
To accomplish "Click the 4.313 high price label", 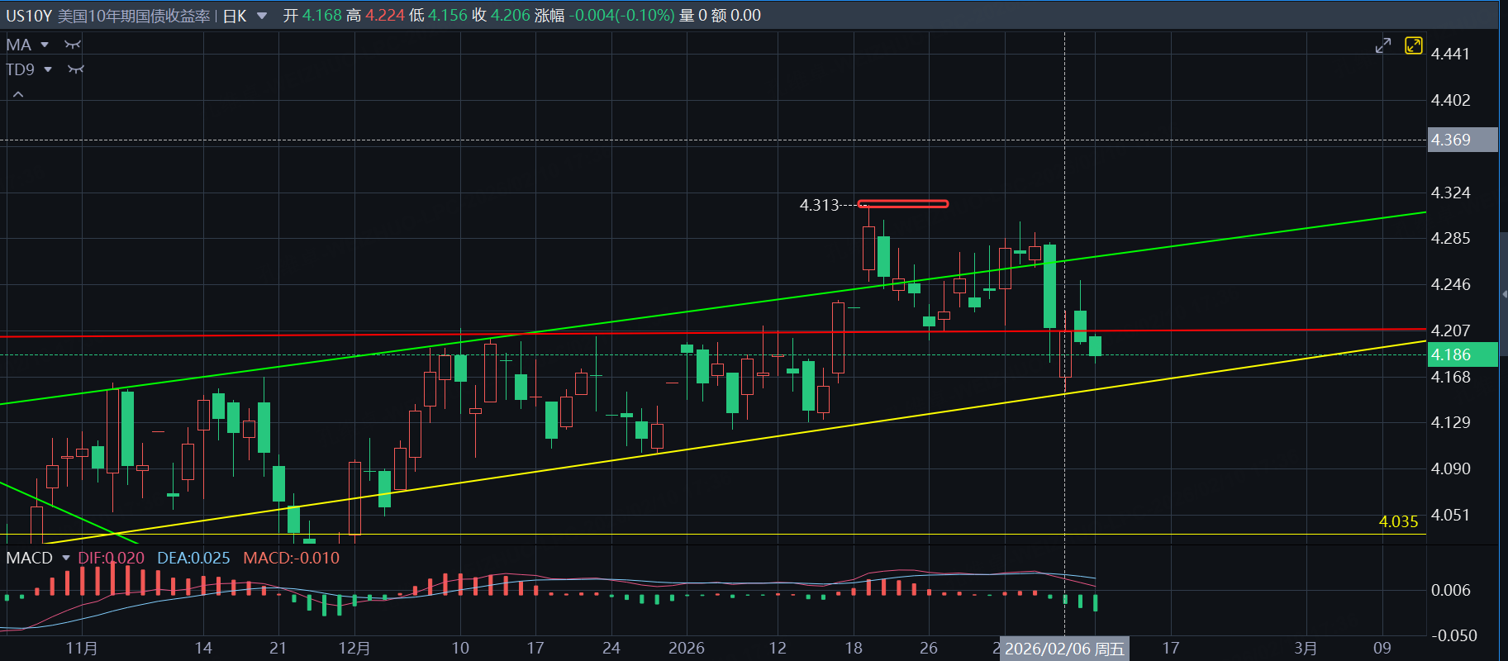I will (x=818, y=205).
